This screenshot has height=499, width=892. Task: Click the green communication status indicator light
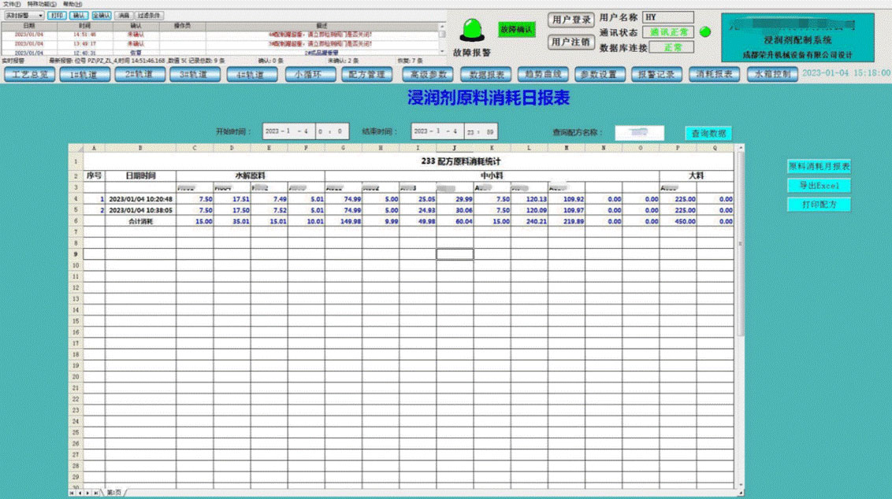[x=705, y=32]
